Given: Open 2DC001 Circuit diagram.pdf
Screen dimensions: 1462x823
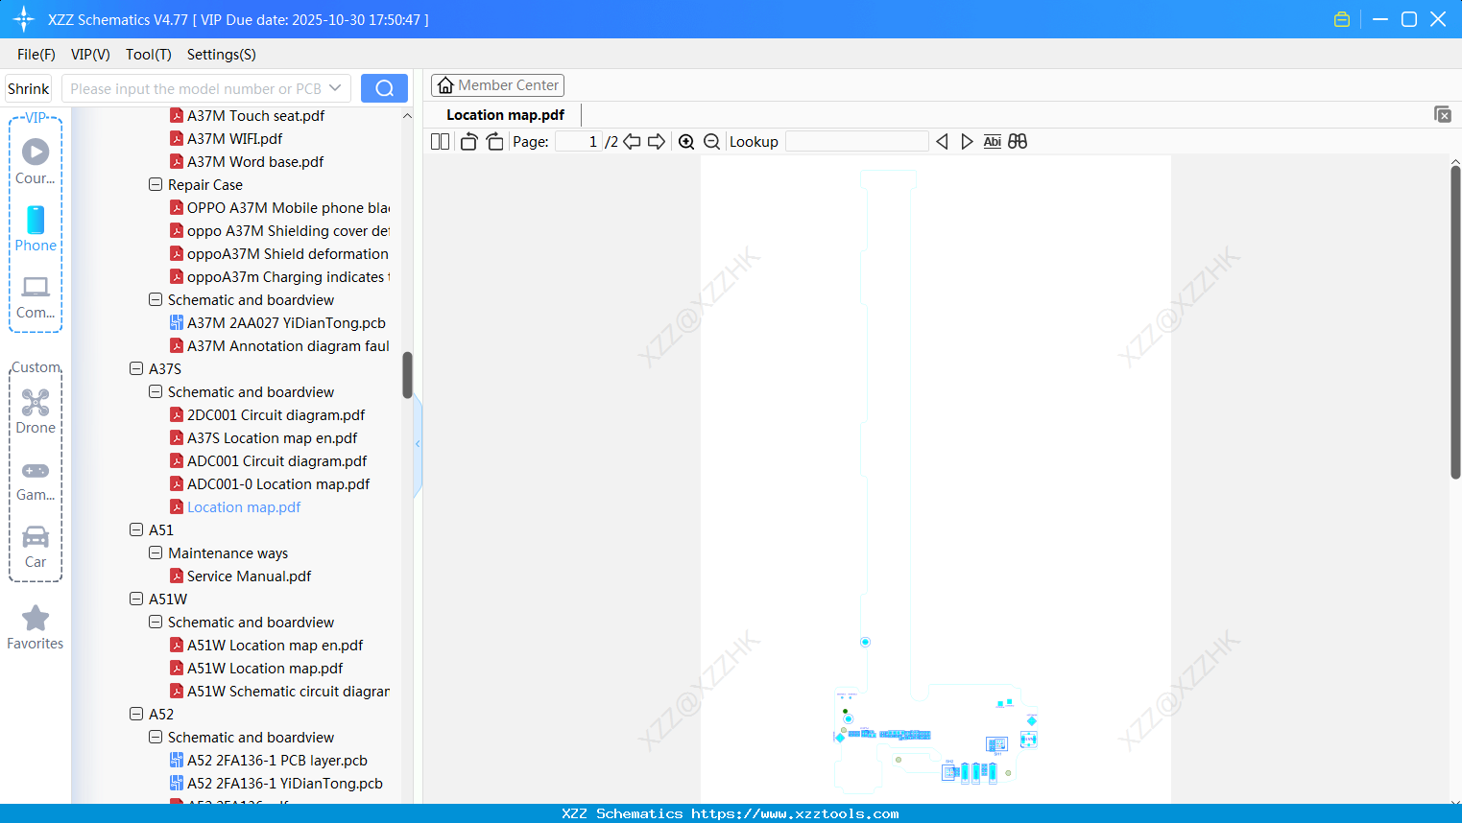Looking at the screenshot, I should pos(276,414).
